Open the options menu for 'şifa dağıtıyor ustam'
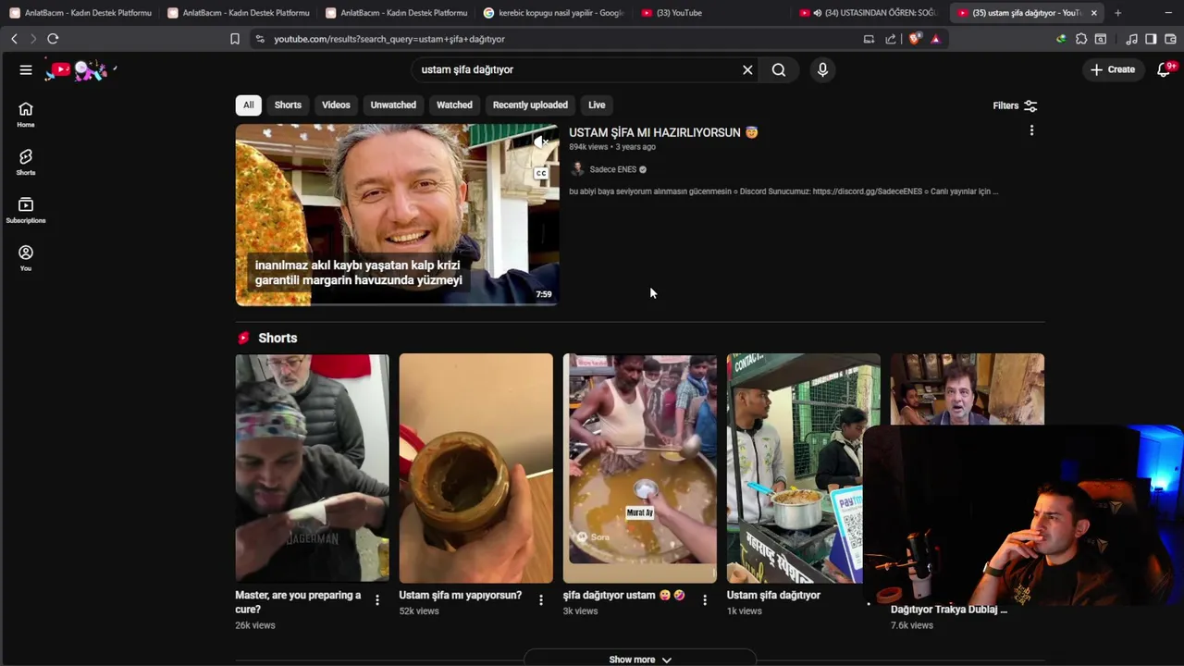The width and height of the screenshot is (1184, 666). [x=705, y=600]
